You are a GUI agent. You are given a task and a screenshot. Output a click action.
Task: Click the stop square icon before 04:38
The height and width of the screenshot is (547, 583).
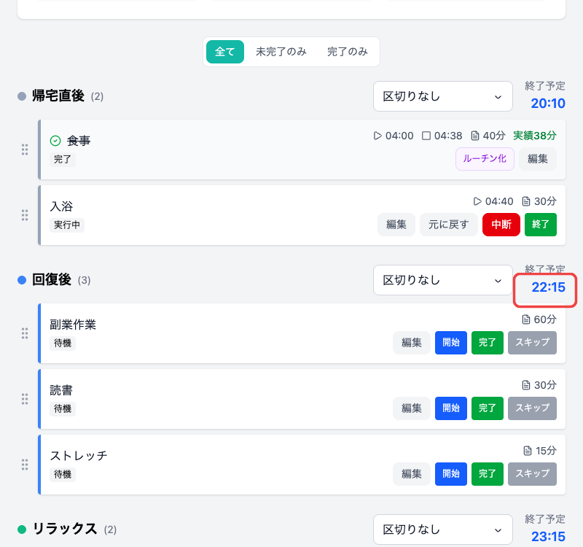(425, 135)
